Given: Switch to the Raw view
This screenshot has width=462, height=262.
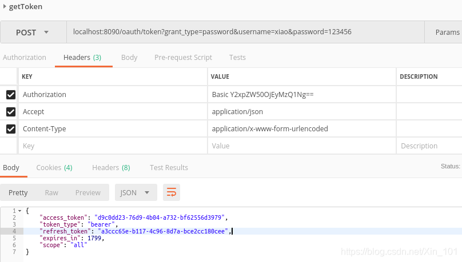Looking at the screenshot, I should click(x=51, y=192).
